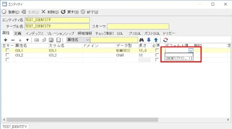Click the 終了 exit button
The width and height of the screenshot is (232, 129).
point(89,12)
